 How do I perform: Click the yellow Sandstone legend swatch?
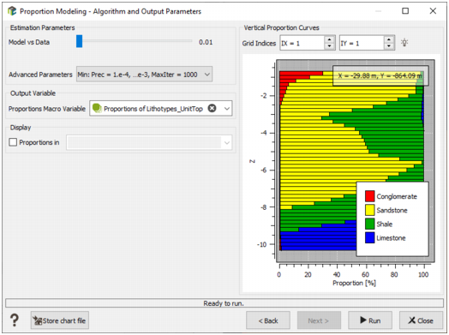click(369, 210)
